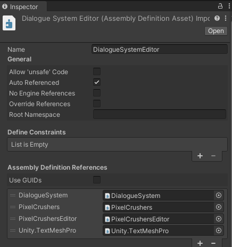Image resolution: width=232 pixels, height=247 pixels.
Task: Add a new Define Constraints entry
Action: coord(200,156)
